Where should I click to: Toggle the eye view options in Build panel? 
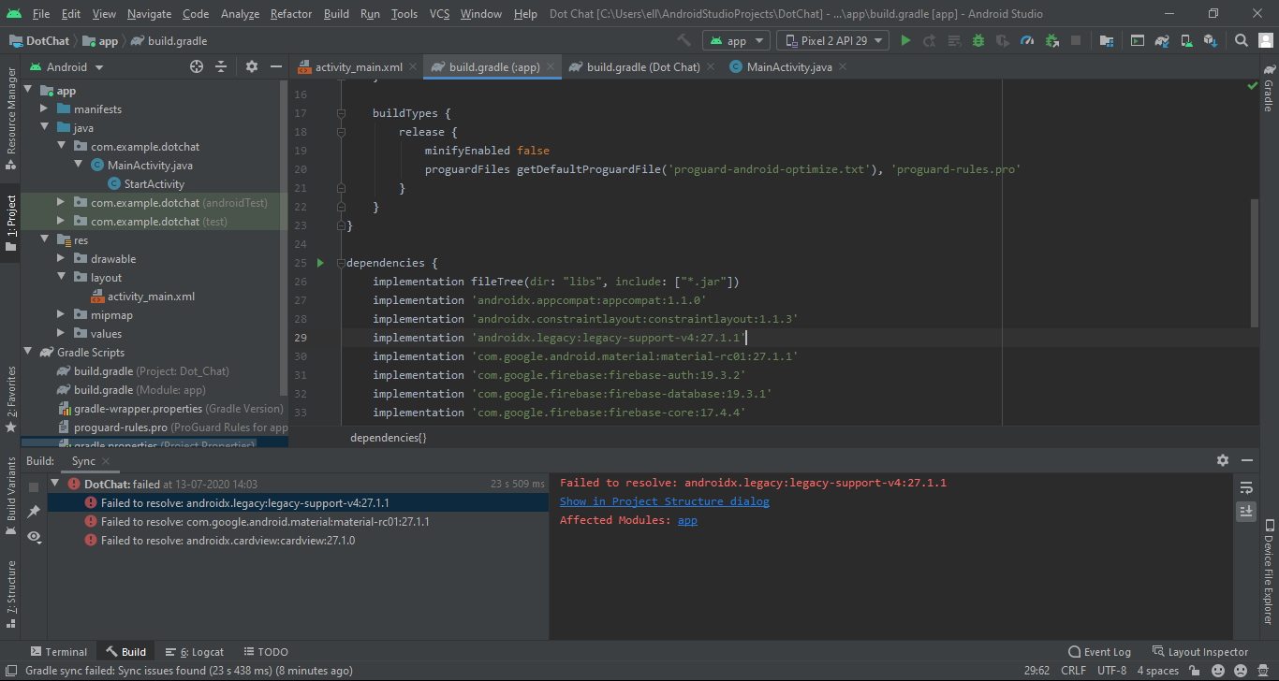(x=34, y=536)
